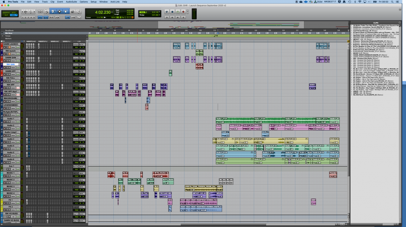Click the CLIPS list header
The image size is (406, 227).
pyautogui.click(x=375, y=23)
